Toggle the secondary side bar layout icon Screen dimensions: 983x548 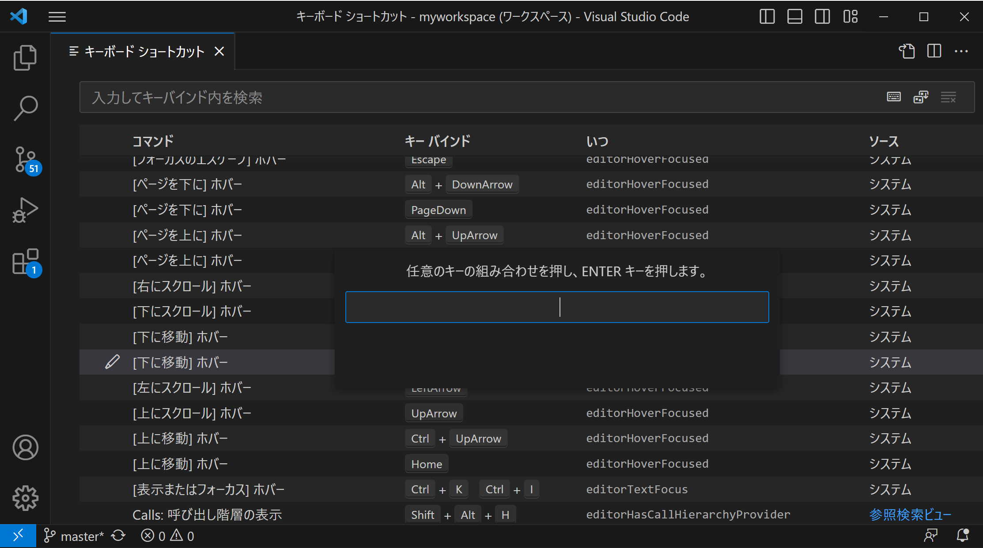coord(822,17)
